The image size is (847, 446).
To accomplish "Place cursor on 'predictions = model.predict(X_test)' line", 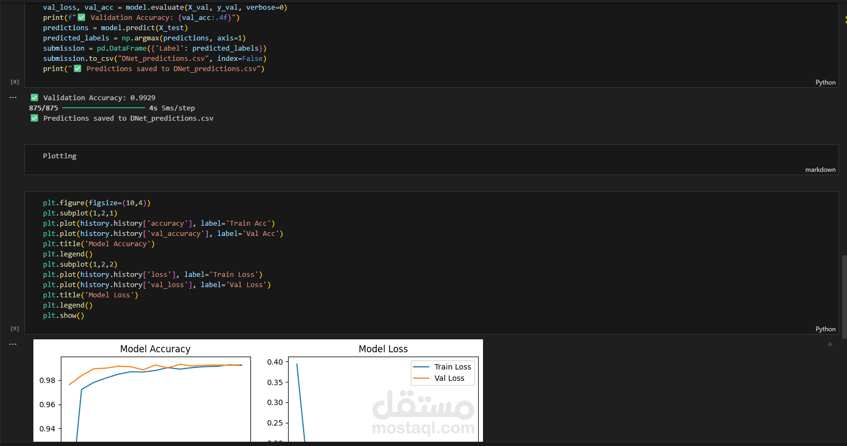I will pos(115,27).
